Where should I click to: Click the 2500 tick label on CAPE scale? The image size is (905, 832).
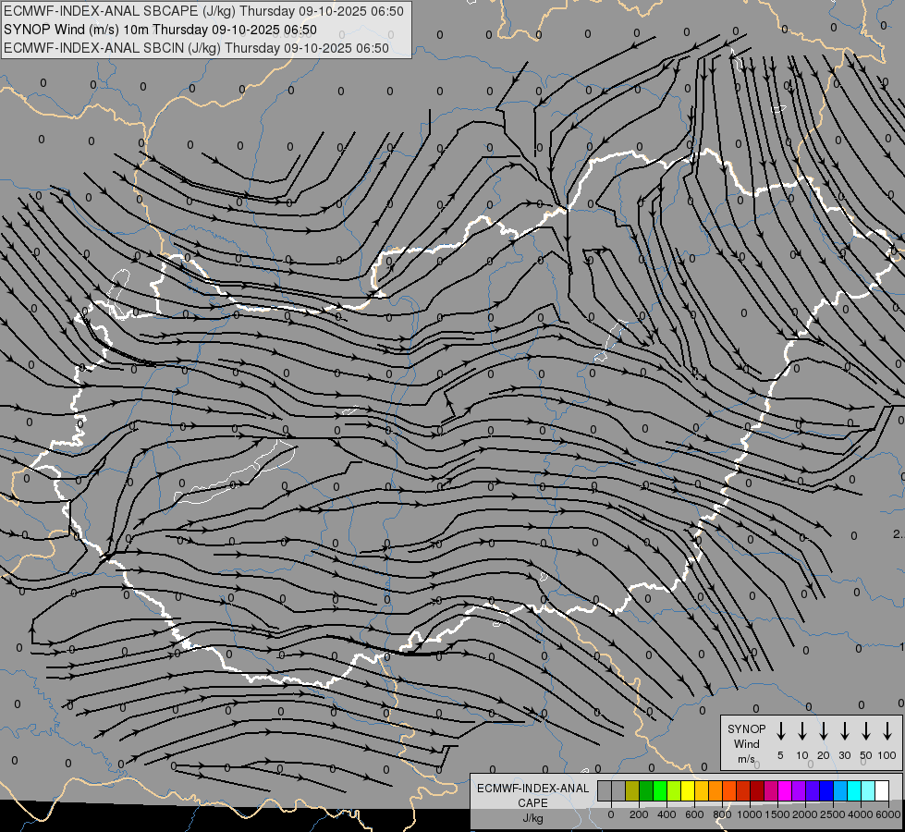[x=832, y=814]
